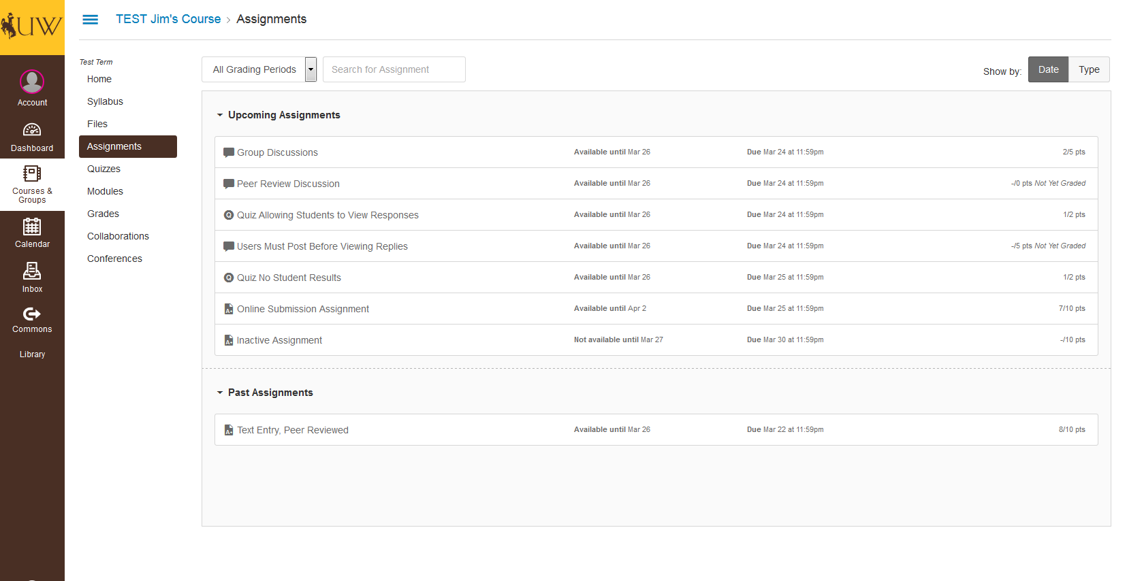Toggle the hamburger course menu icon
1127x581 pixels.
[90, 20]
